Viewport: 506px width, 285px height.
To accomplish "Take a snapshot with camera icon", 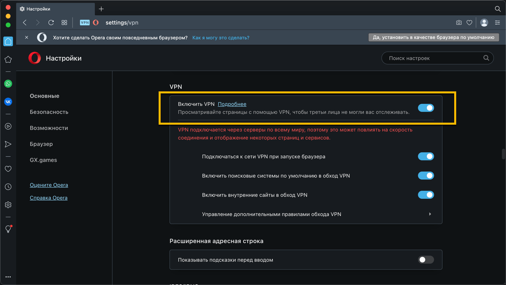I will (x=459, y=23).
